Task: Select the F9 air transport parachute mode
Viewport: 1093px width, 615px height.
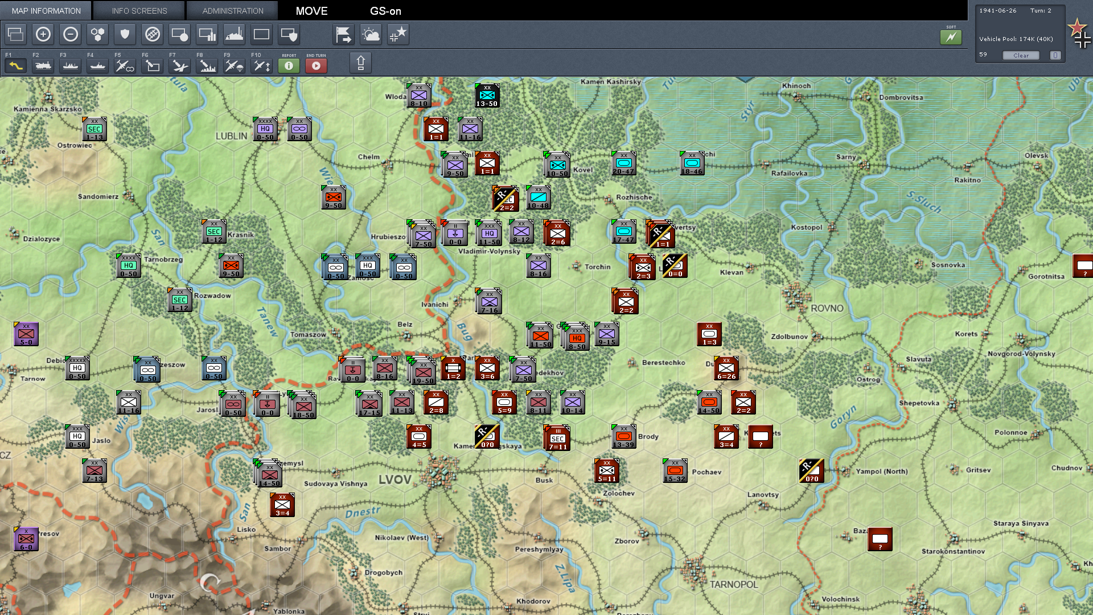Action: pyautogui.click(x=234, y=66)
